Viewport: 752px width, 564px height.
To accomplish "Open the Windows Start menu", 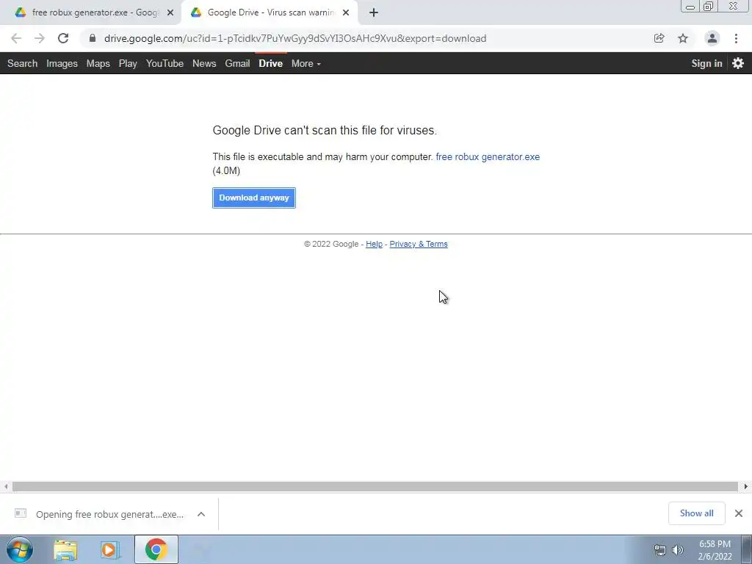I will [x=20, y=549].
